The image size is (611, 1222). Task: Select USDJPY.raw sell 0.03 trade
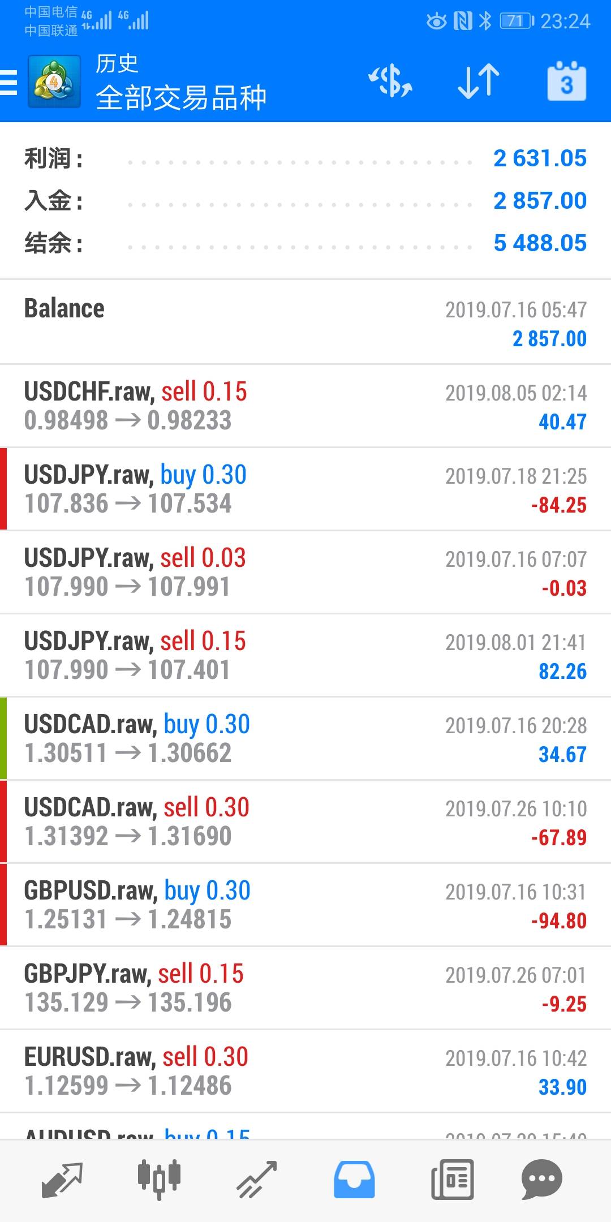pyautogui.click(x=305, y=572)
